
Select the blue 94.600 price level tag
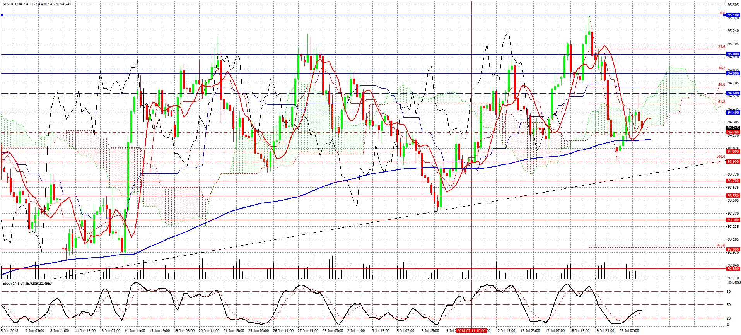click(733, 93)
